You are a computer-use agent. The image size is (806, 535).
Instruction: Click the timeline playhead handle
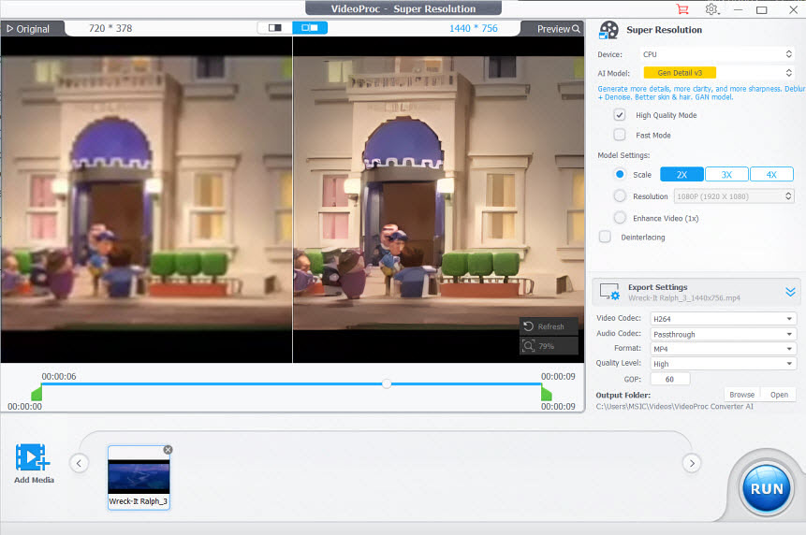[x=387, y=383]
